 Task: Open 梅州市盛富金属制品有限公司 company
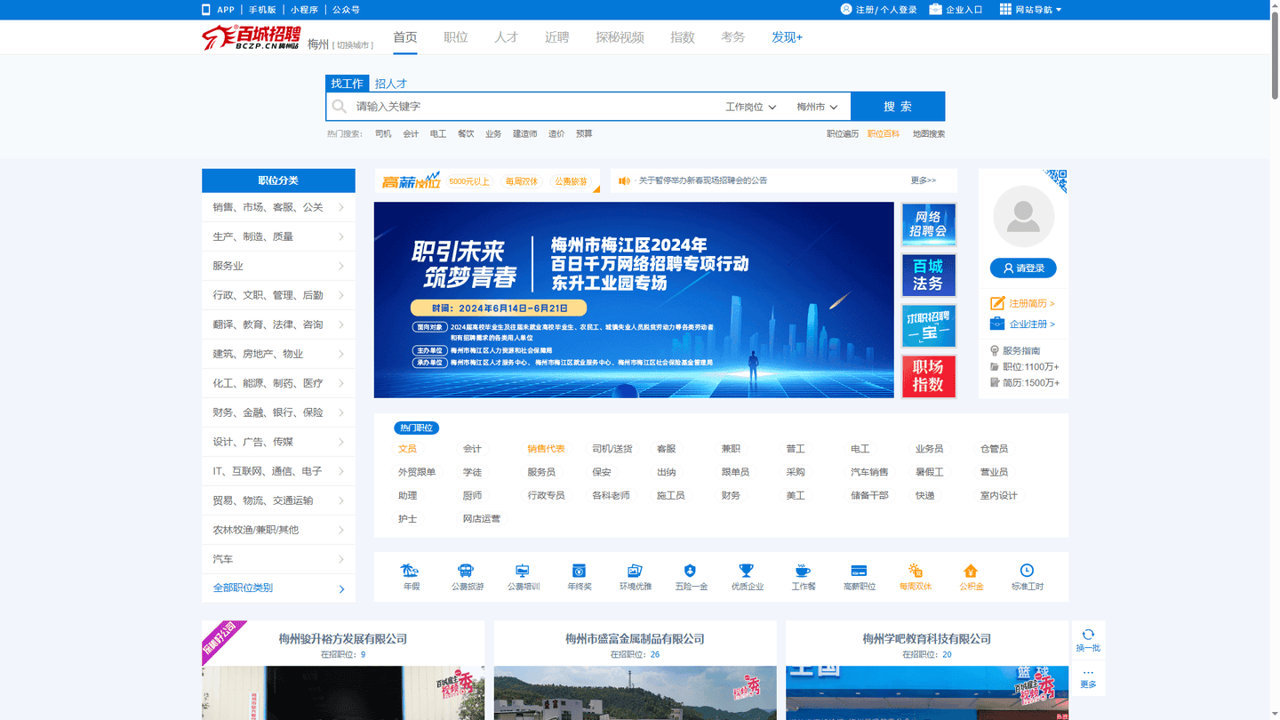(x=635, y=639)
